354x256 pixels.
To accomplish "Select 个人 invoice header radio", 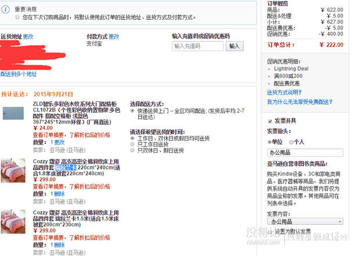I will [291, 142].
